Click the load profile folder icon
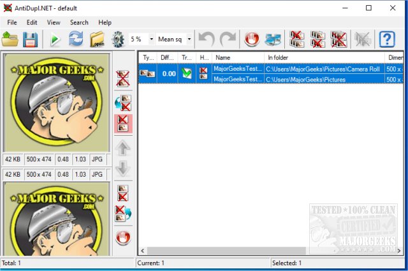The height and width of the screenshot is (271, 408). point(10,40)
